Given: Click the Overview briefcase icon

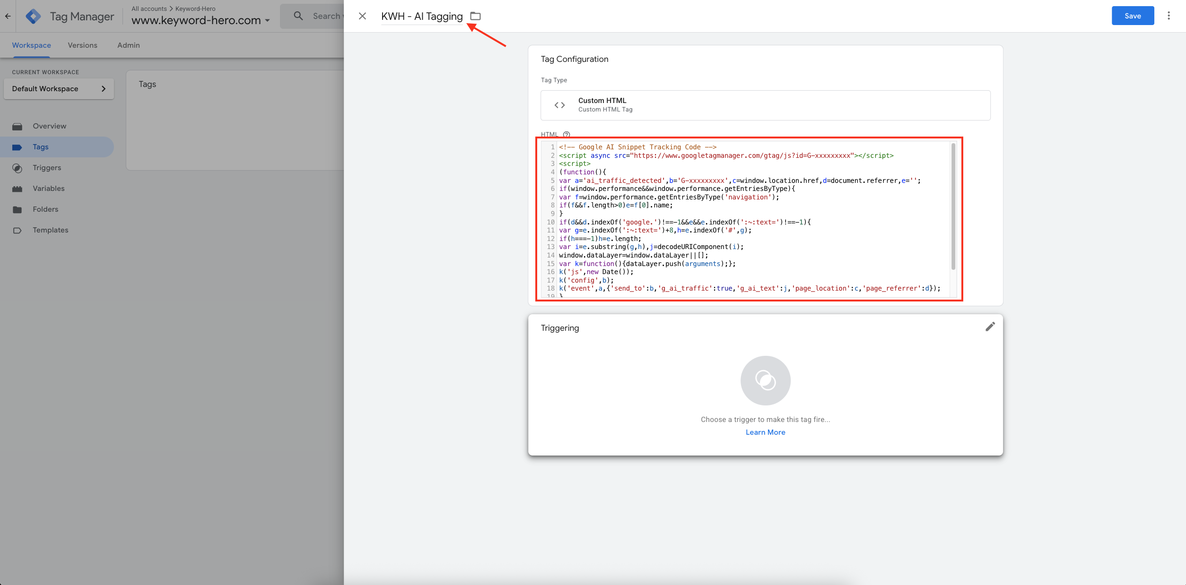Looking at the screenshot, I should (17, 127).
